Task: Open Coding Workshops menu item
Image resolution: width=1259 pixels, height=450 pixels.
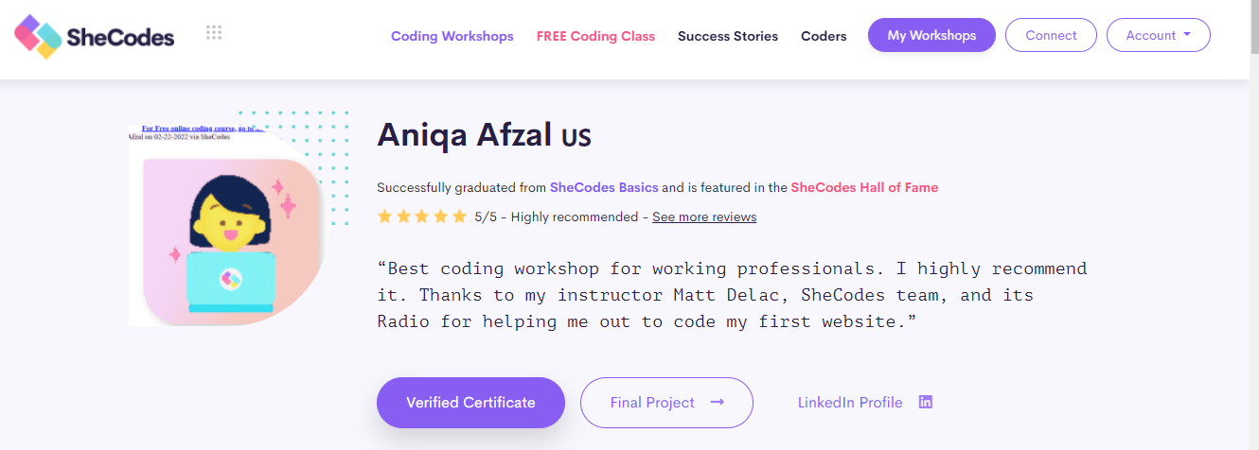Action: pyautogui.click(x=452, y=36)
